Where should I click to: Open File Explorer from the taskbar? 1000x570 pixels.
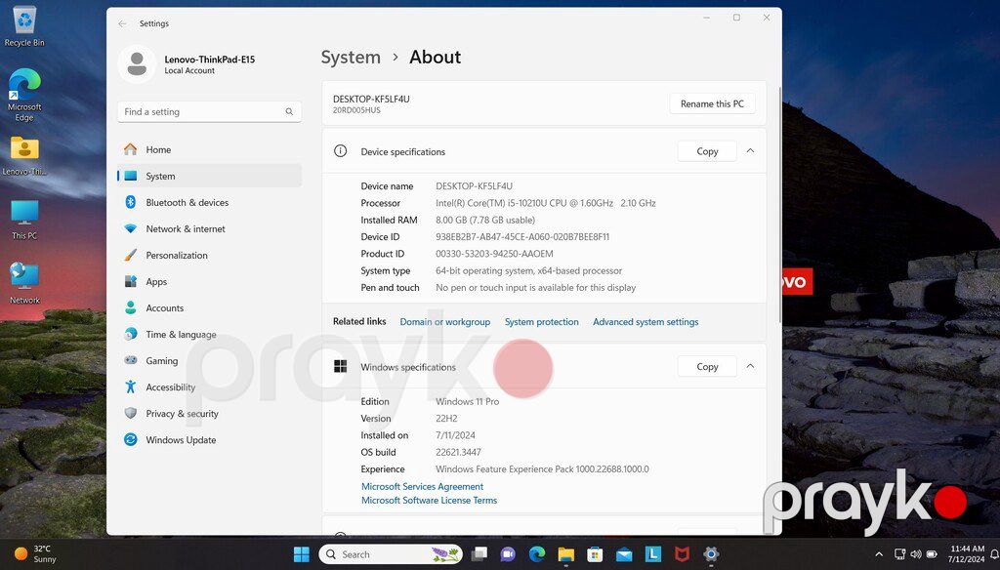coord(565,554)
